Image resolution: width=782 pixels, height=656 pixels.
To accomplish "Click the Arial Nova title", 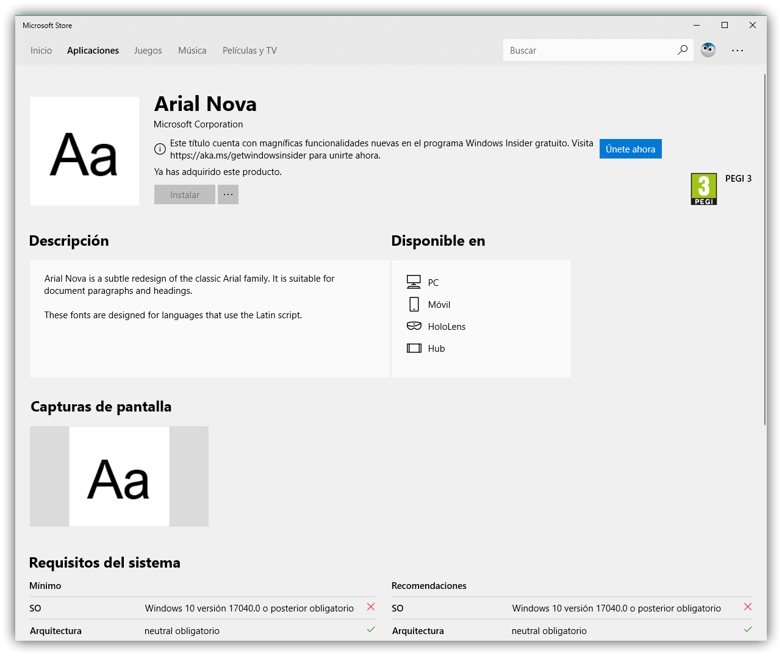I will (x=206, y=104).
